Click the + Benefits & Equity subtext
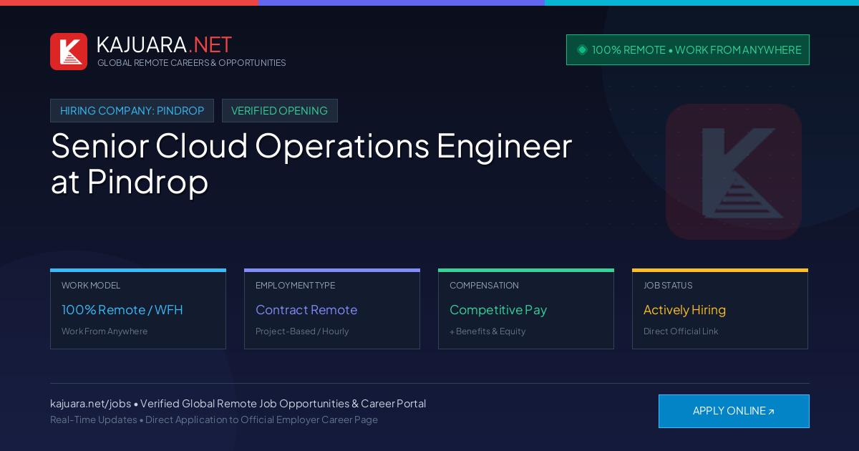Screen dimensions: 859x451 487,331
